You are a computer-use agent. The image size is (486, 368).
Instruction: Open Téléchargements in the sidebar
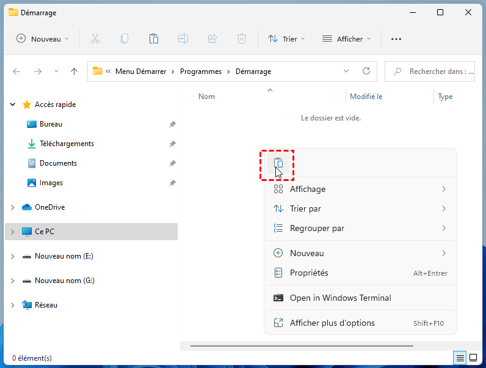(x=67, y=144)
